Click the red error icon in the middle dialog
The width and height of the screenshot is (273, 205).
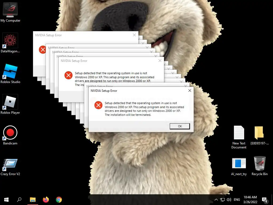click(69, 75)
